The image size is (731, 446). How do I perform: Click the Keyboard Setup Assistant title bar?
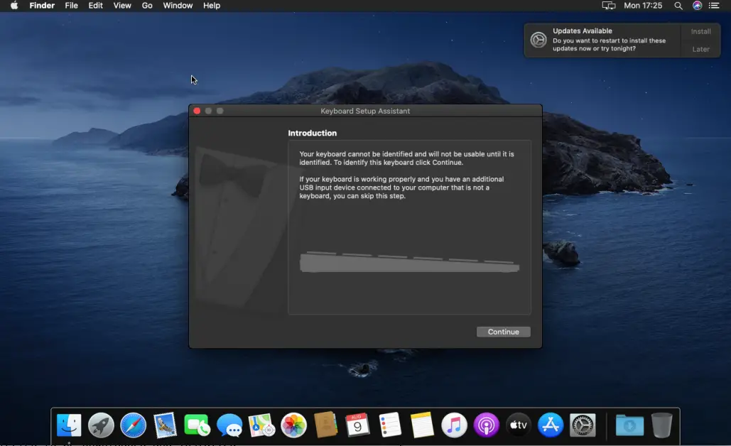coord(365,111)
